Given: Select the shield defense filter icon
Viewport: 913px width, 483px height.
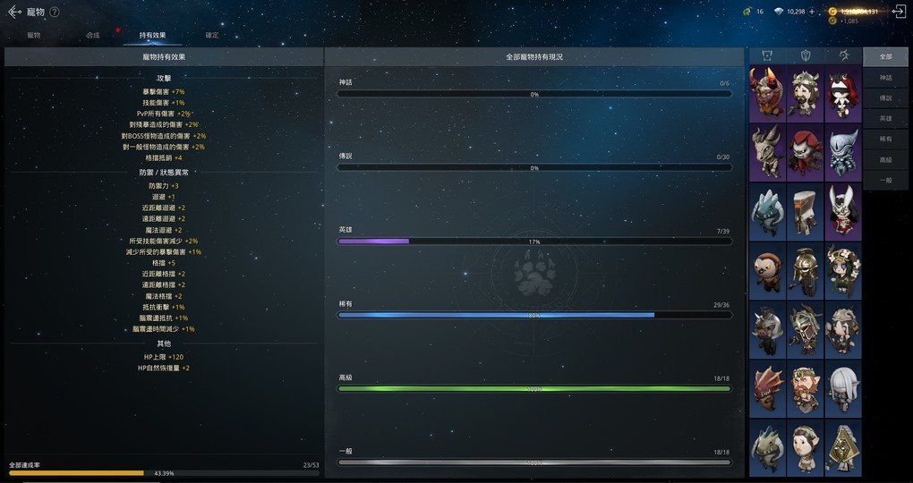Looking at the screenshot, I should [x=806, y=55].
